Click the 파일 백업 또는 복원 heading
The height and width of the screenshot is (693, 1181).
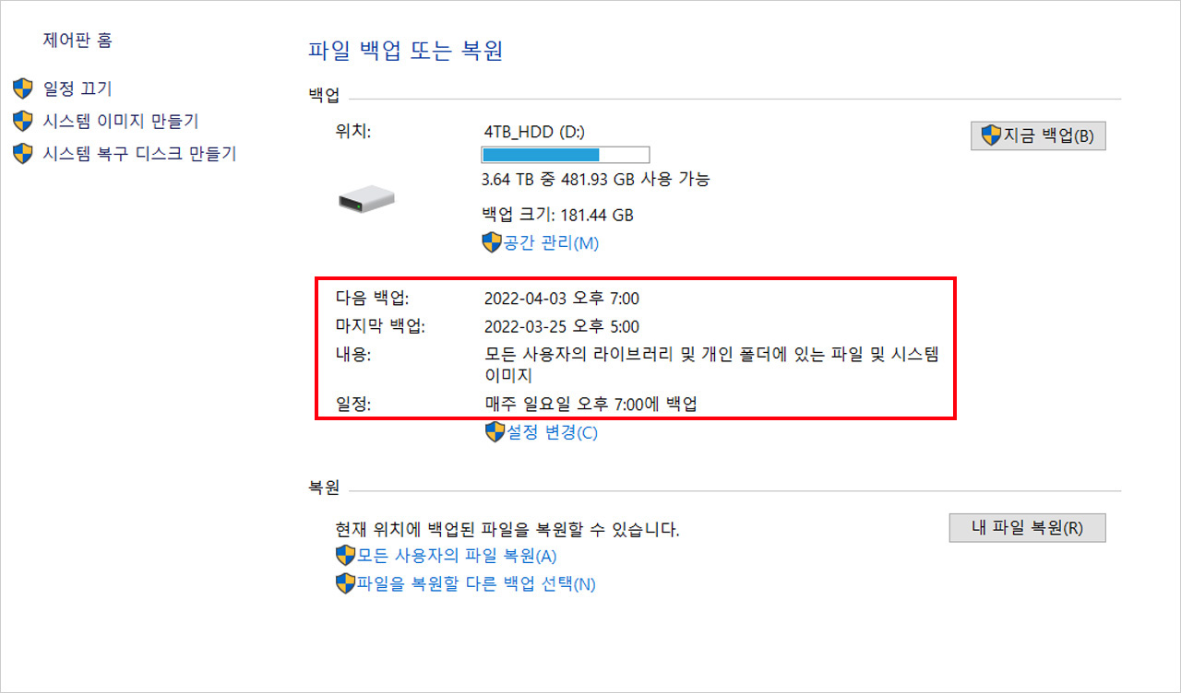click(405, 51)
